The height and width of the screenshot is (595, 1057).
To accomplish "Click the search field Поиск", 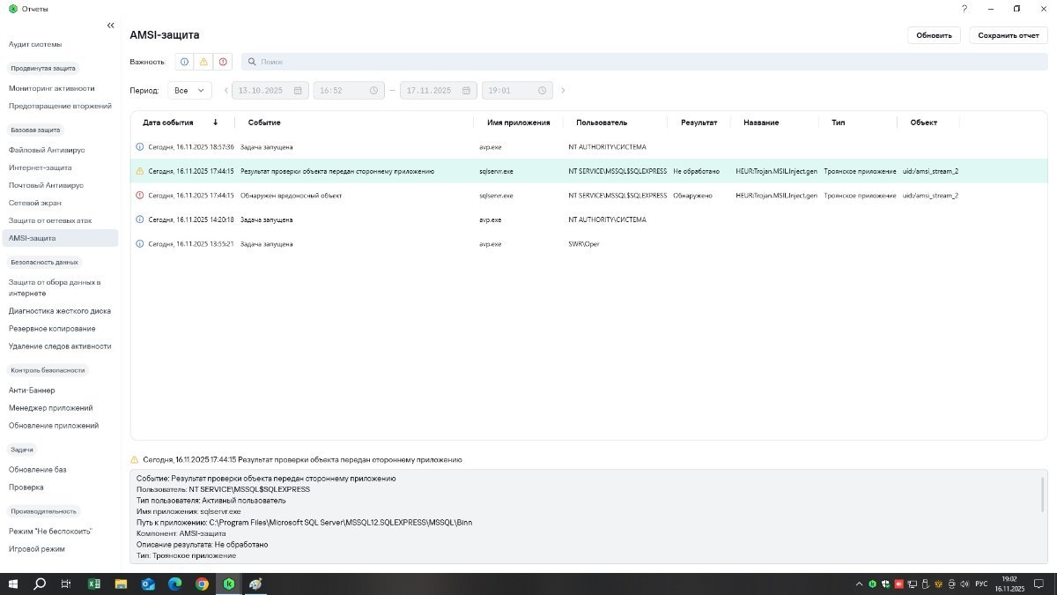I will [643, 62].
